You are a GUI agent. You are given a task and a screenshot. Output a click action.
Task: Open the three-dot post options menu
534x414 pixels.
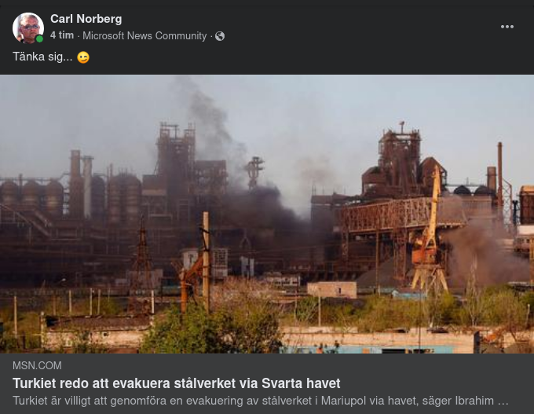tap(507, 27)
